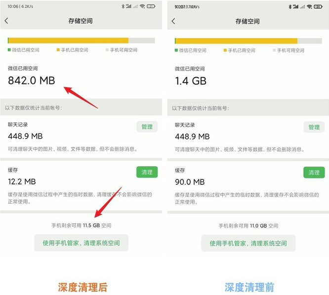Viewport: 329px width, 295px height.
Task: Tap the storage usage bar on left screen
Action: click(81, 41)
